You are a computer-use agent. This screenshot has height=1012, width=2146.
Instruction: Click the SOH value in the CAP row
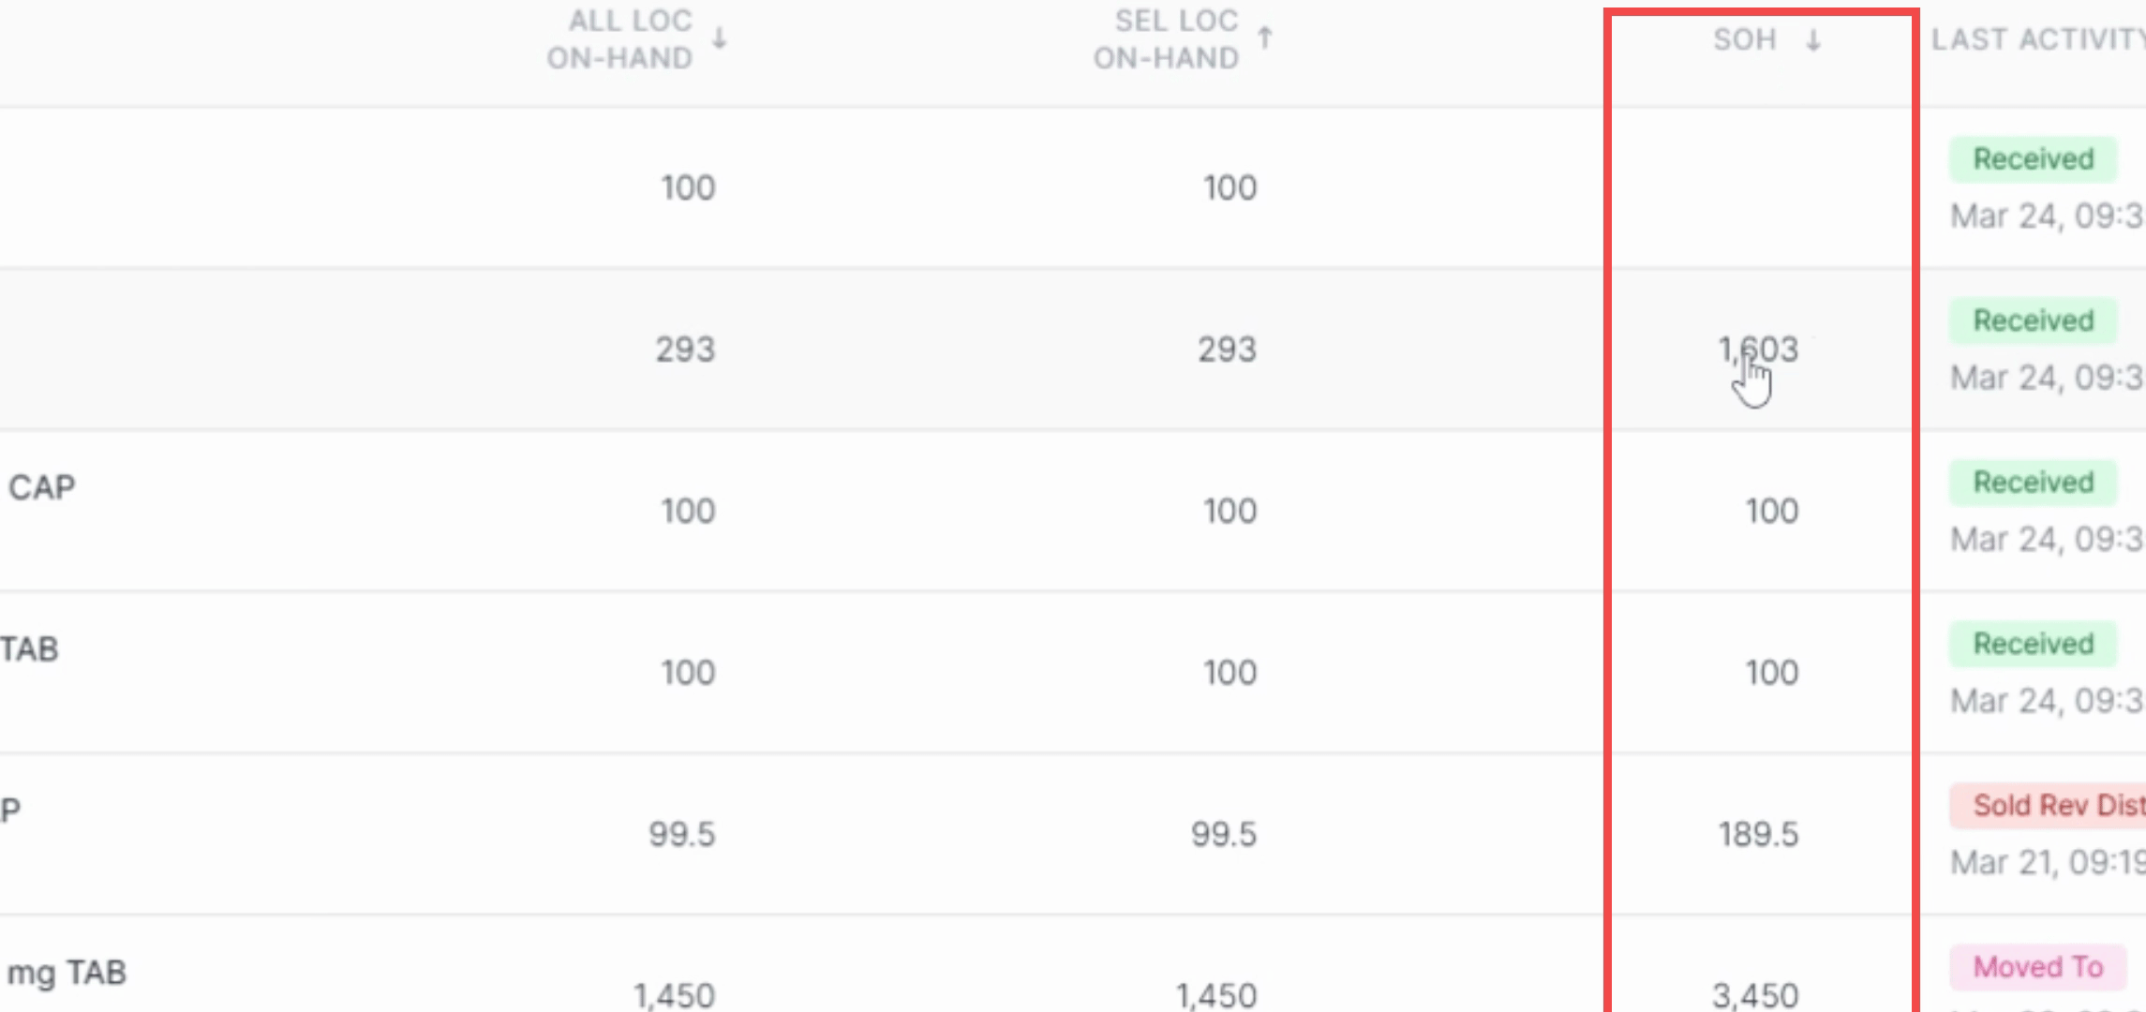coord(1771,512)
